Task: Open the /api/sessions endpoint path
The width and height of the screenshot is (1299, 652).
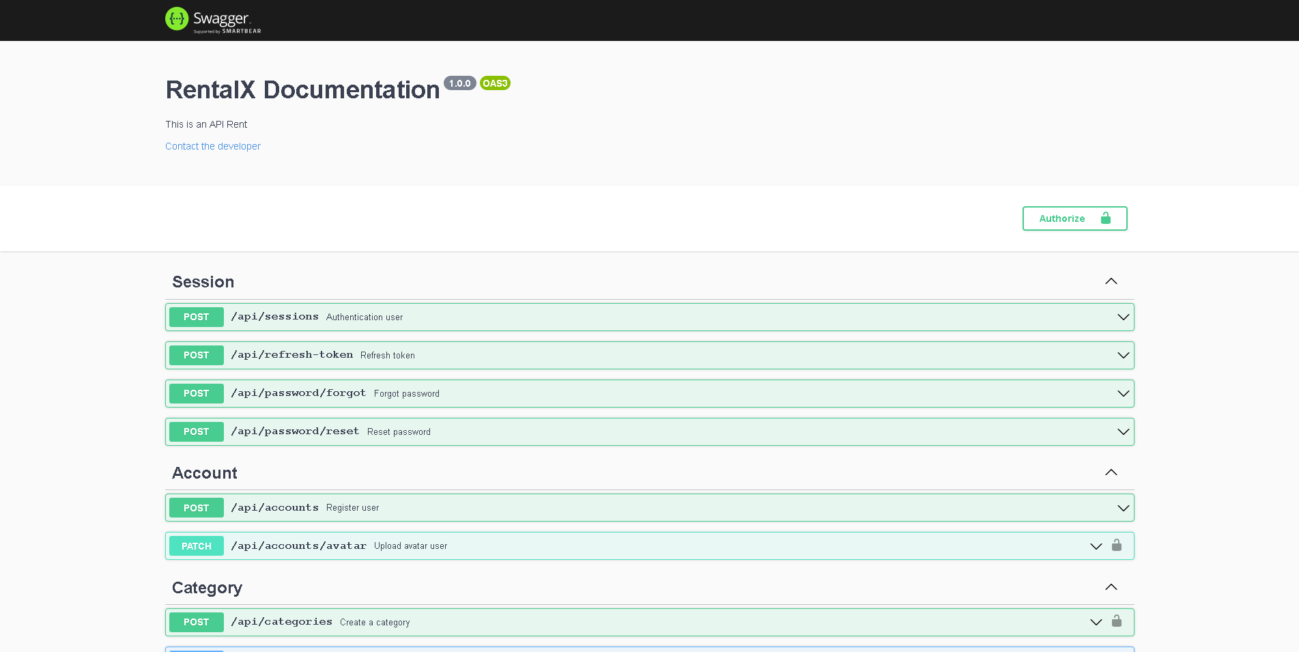Action: 274,317
